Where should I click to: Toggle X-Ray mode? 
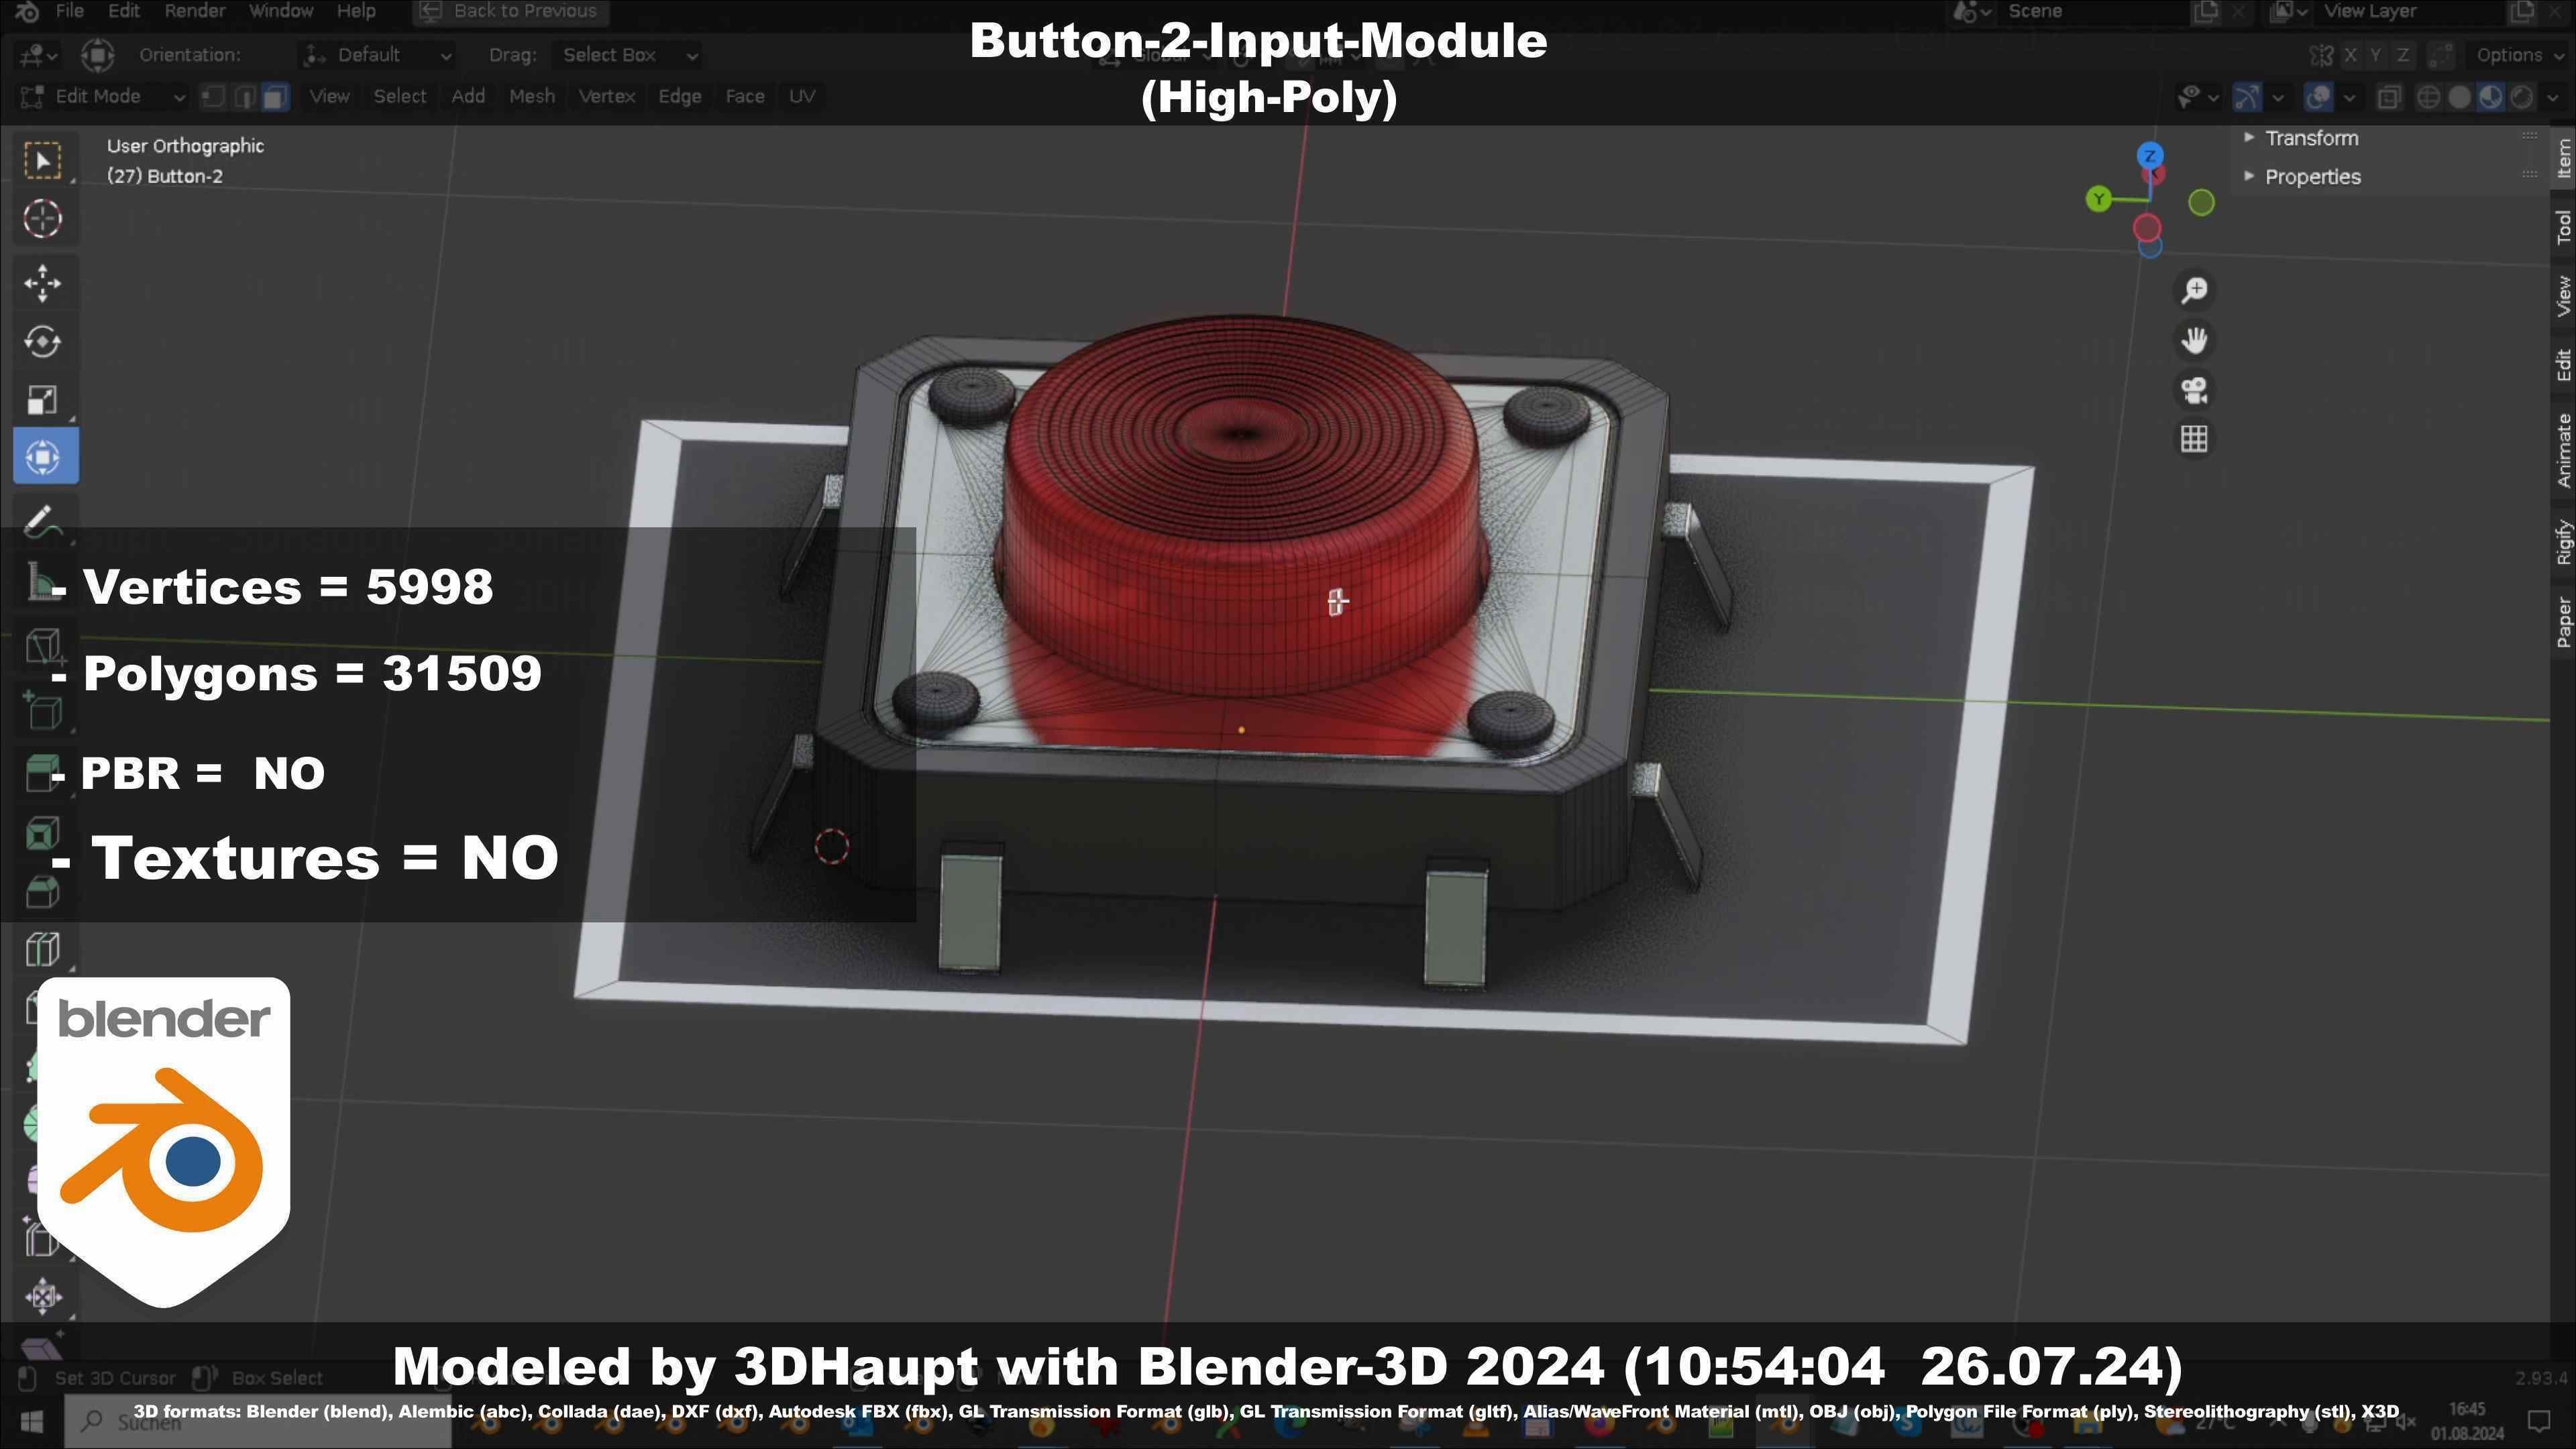point(2389,97)
